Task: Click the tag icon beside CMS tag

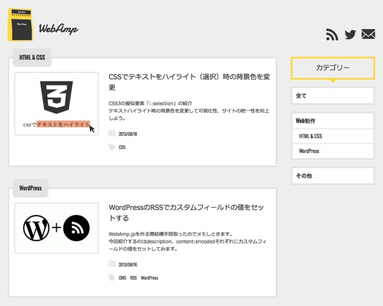Action: point(112,278)
